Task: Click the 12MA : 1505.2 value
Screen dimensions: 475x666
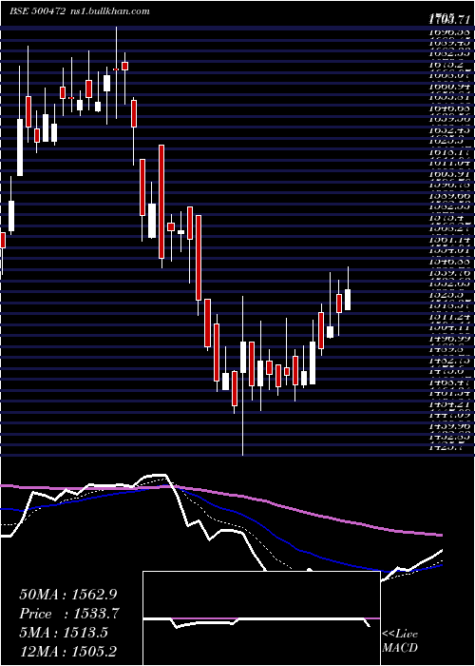Action: (x=68, y=651)
